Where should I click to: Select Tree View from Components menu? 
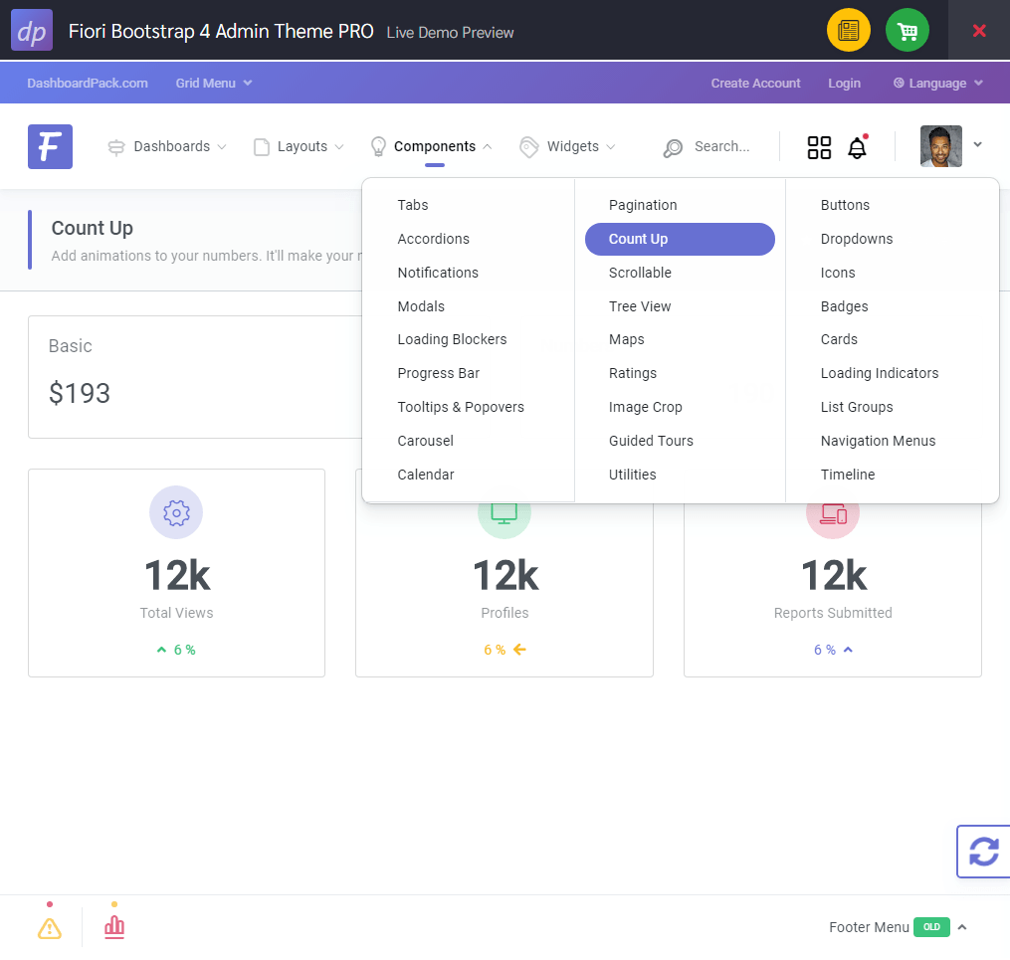640,306
